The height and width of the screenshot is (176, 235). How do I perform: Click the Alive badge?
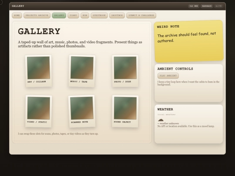tap(218, 6)
